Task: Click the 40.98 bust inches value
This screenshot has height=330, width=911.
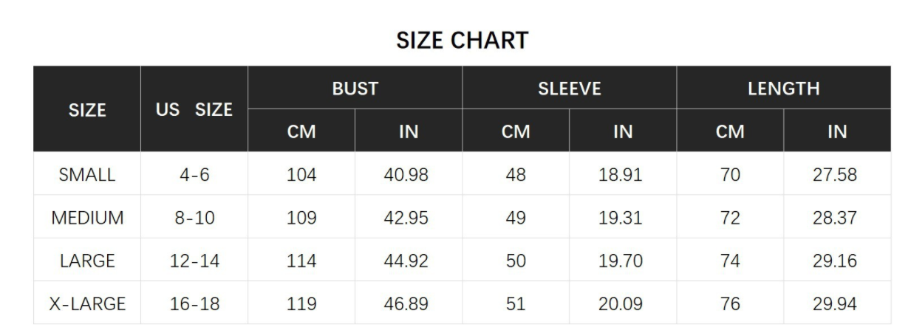Action: click(x=409, y=175)
